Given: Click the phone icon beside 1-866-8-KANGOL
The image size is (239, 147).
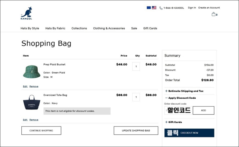Looking at the screenshot, I should pos(161,8).
